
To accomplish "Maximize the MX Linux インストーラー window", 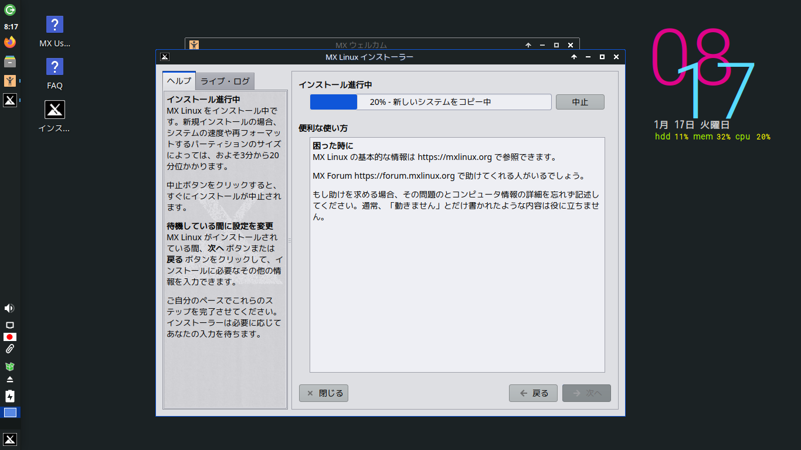I will pos(602,57).
